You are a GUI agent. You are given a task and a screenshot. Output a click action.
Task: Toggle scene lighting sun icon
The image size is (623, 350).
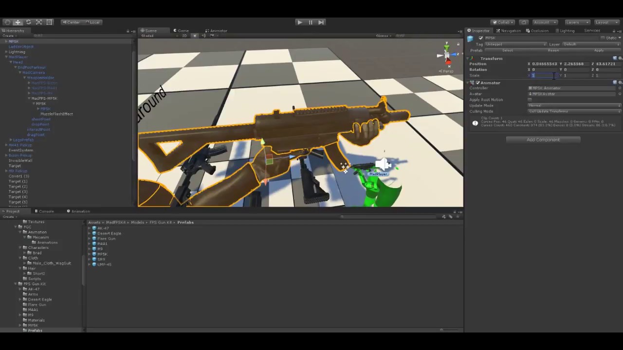(x=195, y=35)
